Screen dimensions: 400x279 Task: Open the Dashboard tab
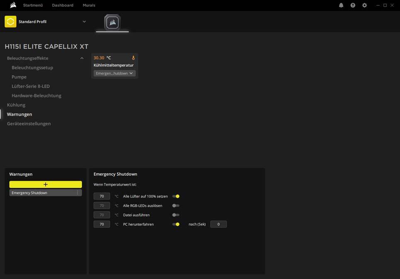[63, 5]
